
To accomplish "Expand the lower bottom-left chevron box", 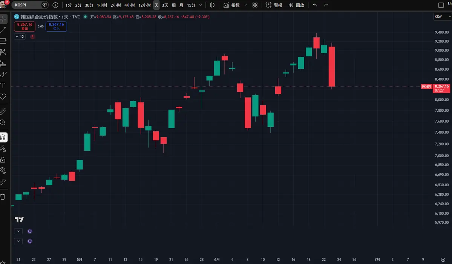I will pos(18,241).
